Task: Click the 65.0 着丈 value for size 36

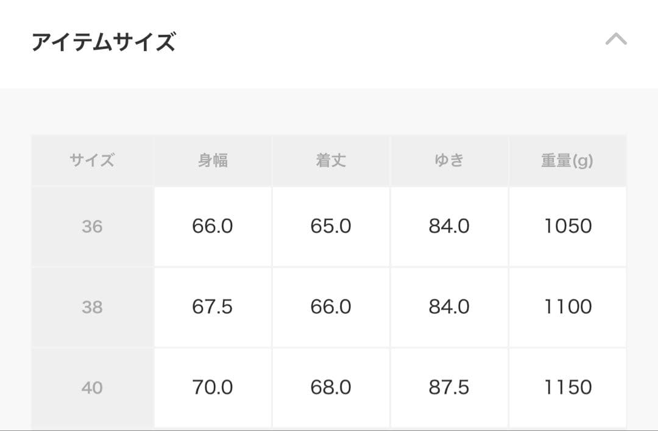Action: (x=330, y=226)
